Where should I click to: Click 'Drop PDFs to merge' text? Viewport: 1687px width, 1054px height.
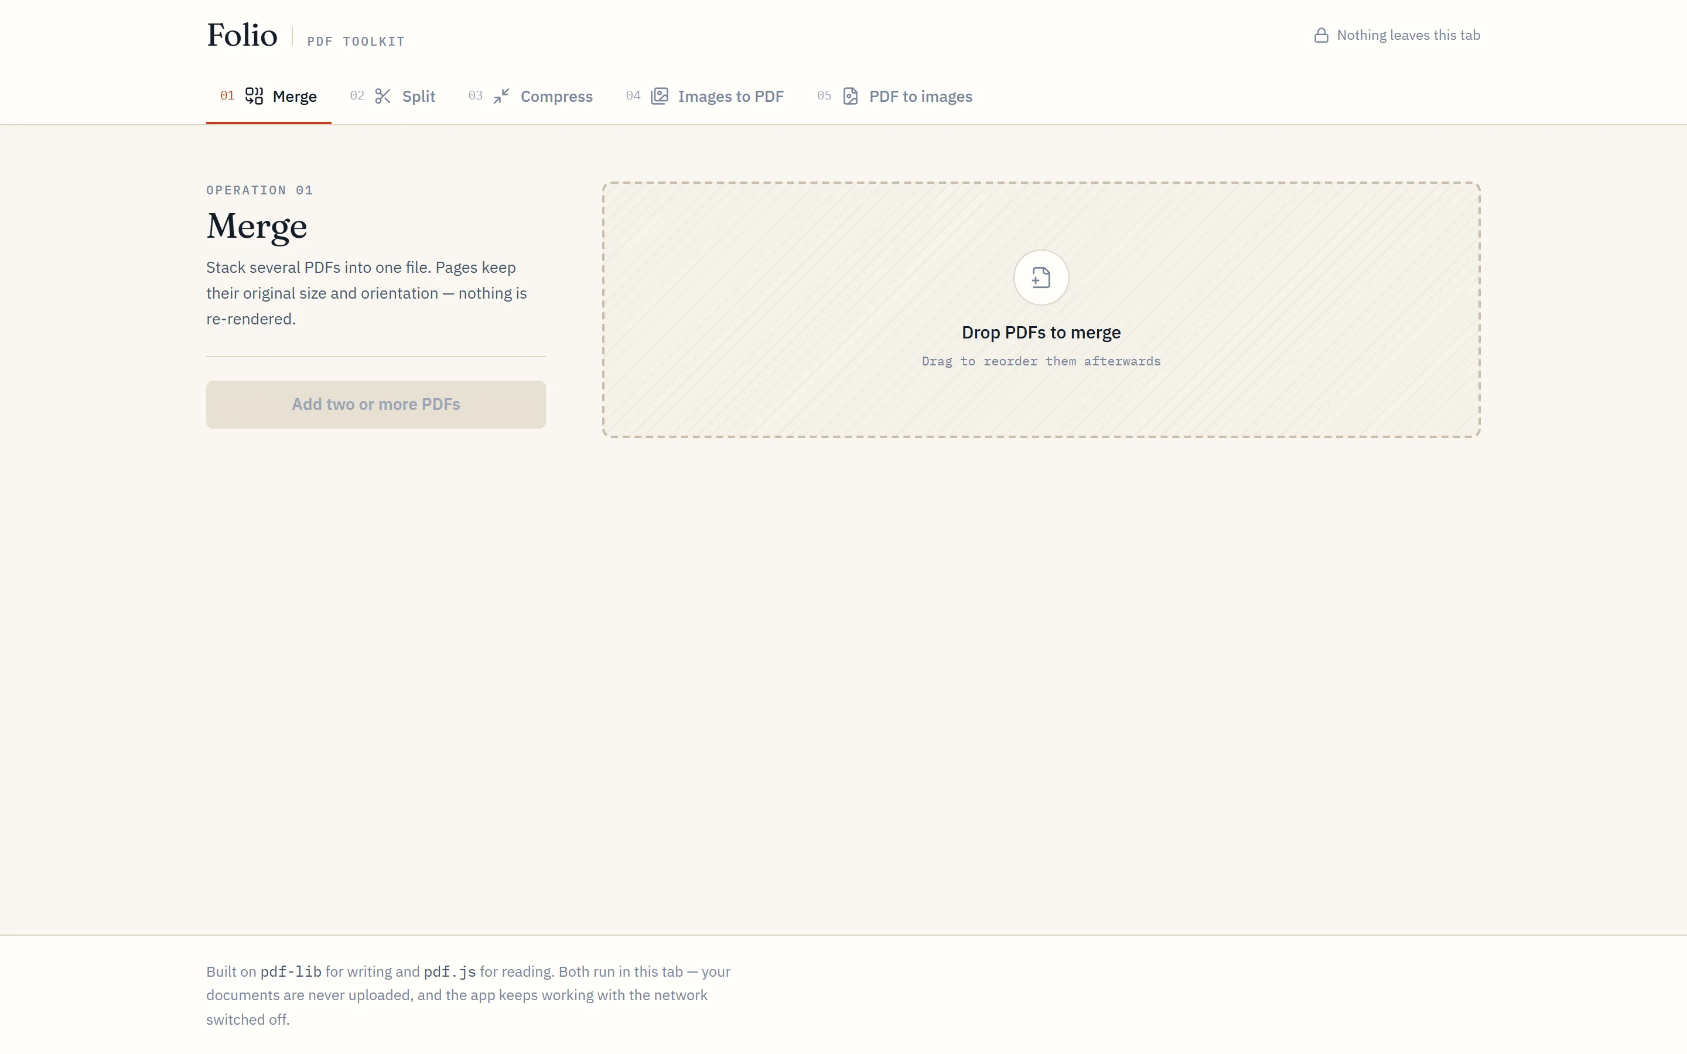(1041, 333)
